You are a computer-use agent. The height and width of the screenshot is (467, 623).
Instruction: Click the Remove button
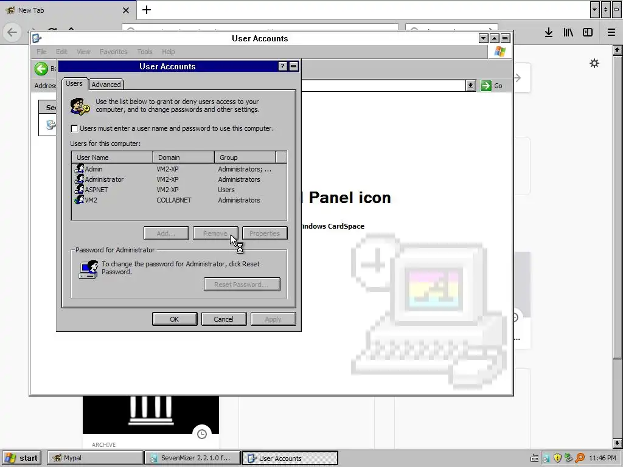point(215,233)
